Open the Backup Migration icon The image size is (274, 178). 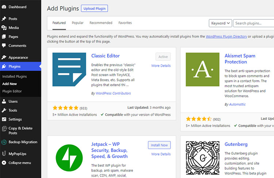[x=4, y=142]
